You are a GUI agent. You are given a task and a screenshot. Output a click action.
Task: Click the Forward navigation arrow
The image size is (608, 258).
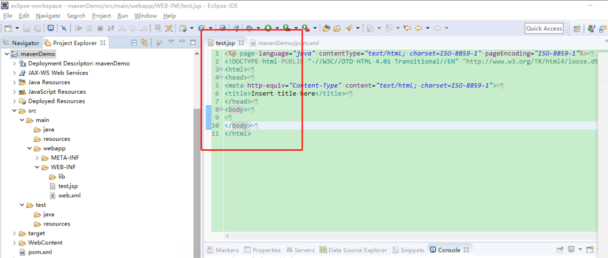(438, 28)
